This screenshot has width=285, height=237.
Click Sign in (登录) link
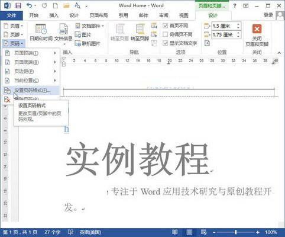point(268,15)
